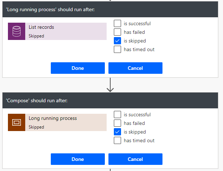
Task: Cancel the Compose run-after settings
Action: 135,159
